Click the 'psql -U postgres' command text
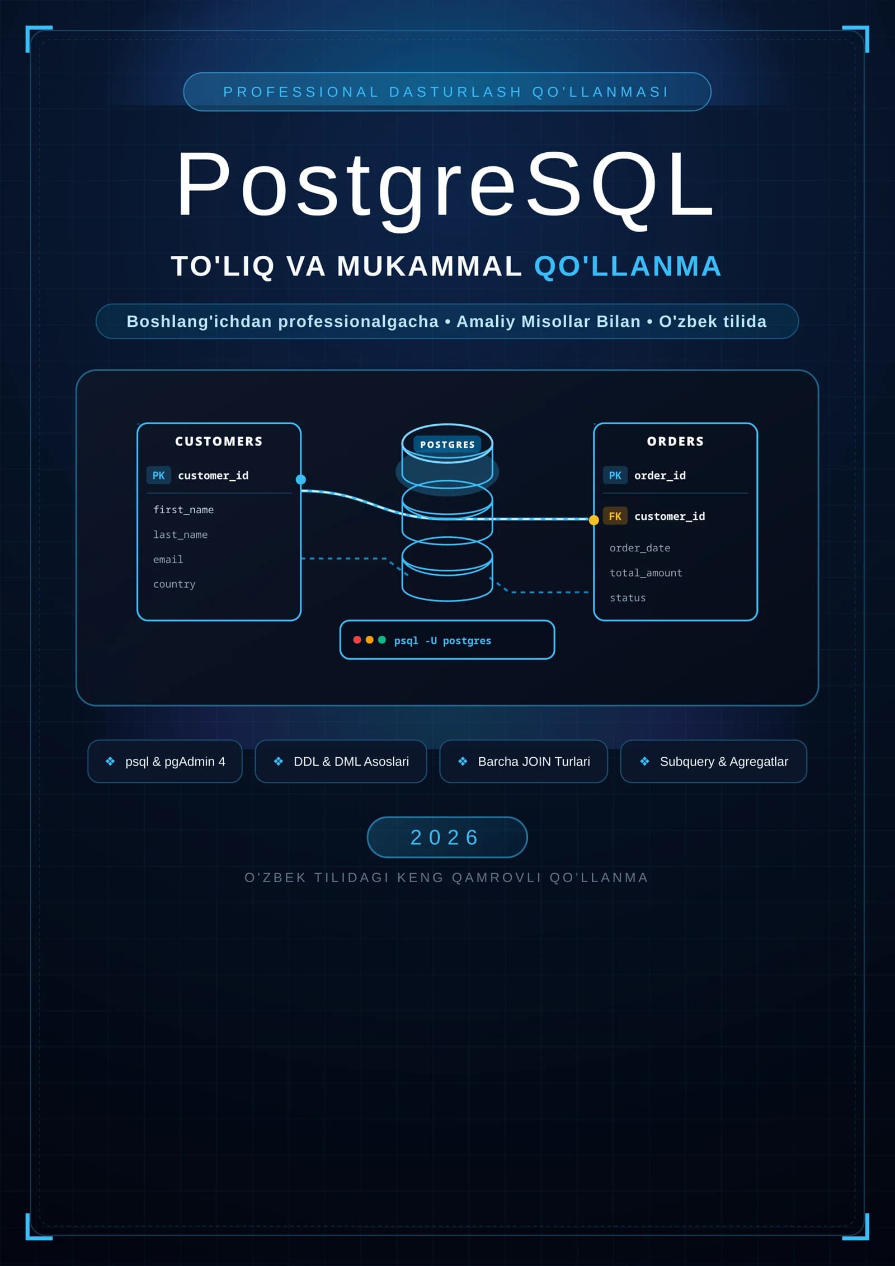The image size is (895, 1266). (x=442, y=640)
